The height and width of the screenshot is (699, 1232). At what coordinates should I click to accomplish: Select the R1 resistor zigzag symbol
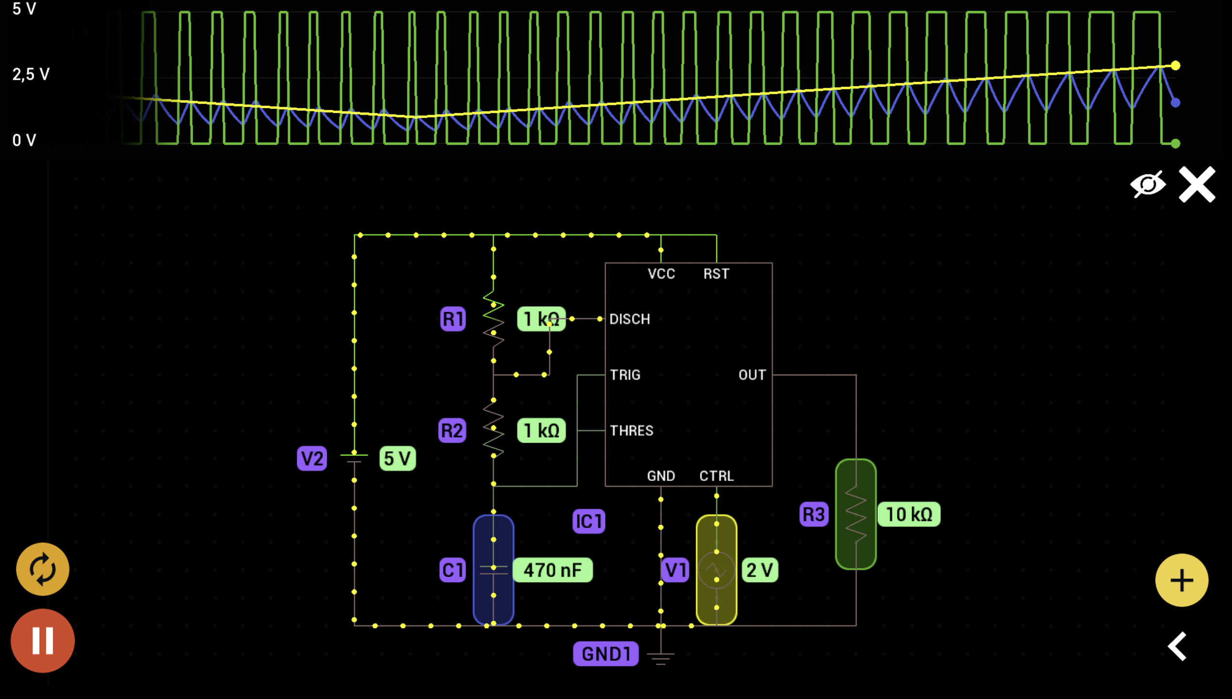pyautogui.click(x=493, y=319)
